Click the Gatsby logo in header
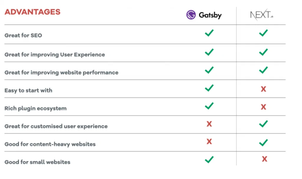 click(x=204, y=15)
